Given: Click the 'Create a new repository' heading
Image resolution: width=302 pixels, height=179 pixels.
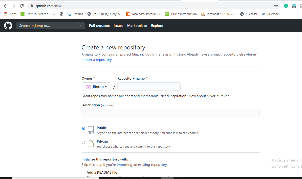Looking at the screenshot, I should [x=114, y=47].
